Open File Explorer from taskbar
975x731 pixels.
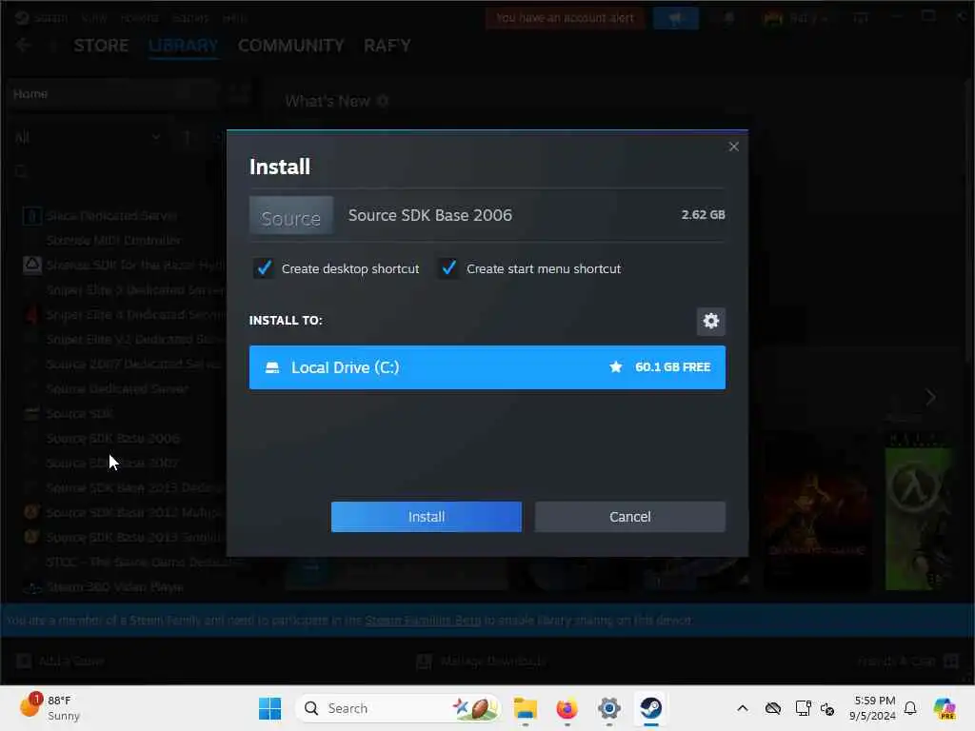pos(526,708)
